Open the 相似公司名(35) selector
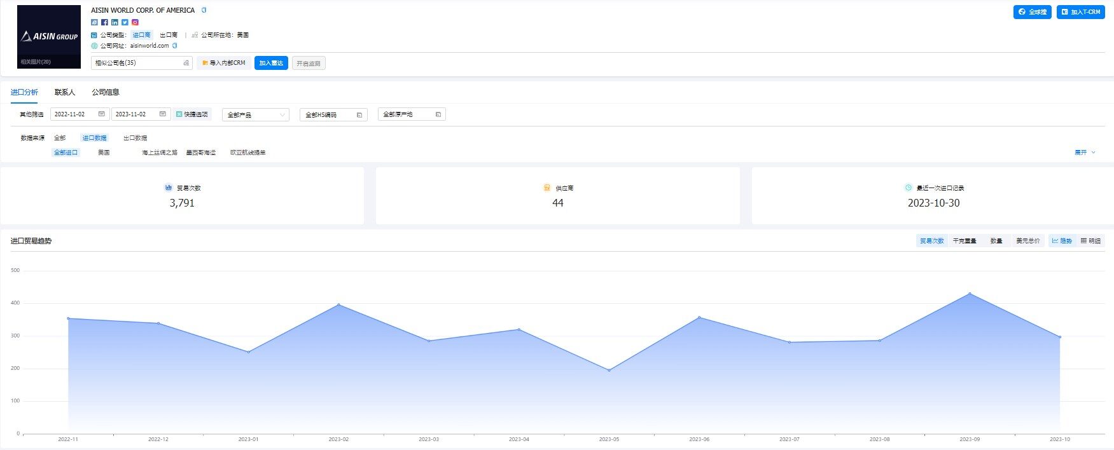This screenshot has width=1114, height=450. (x=141, y=63)
